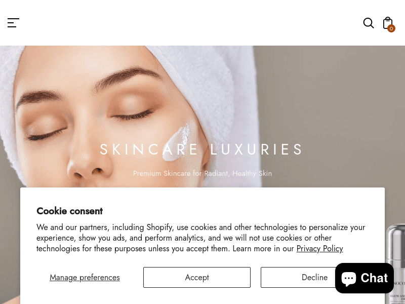Accept cookies in the consent banner
Image resolution: width=405 pixels, height=304 pixels.
(x=197, y=277)
